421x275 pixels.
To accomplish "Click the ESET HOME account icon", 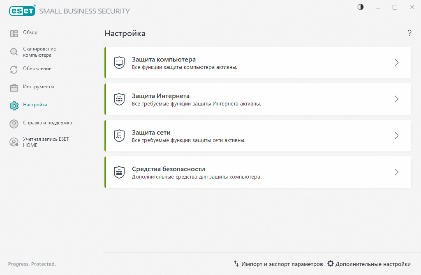I will (x=14, y=142).
